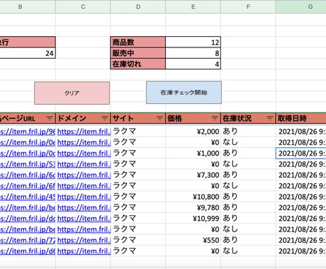Open the filter dropdown for 価格 column
The height and width of the screenshot is (269, 326).
tap(215, 118)
